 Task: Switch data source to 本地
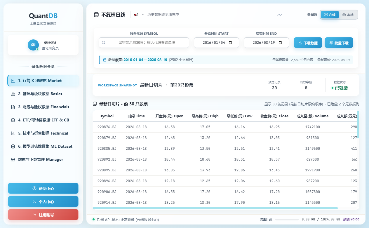[348, 15]
